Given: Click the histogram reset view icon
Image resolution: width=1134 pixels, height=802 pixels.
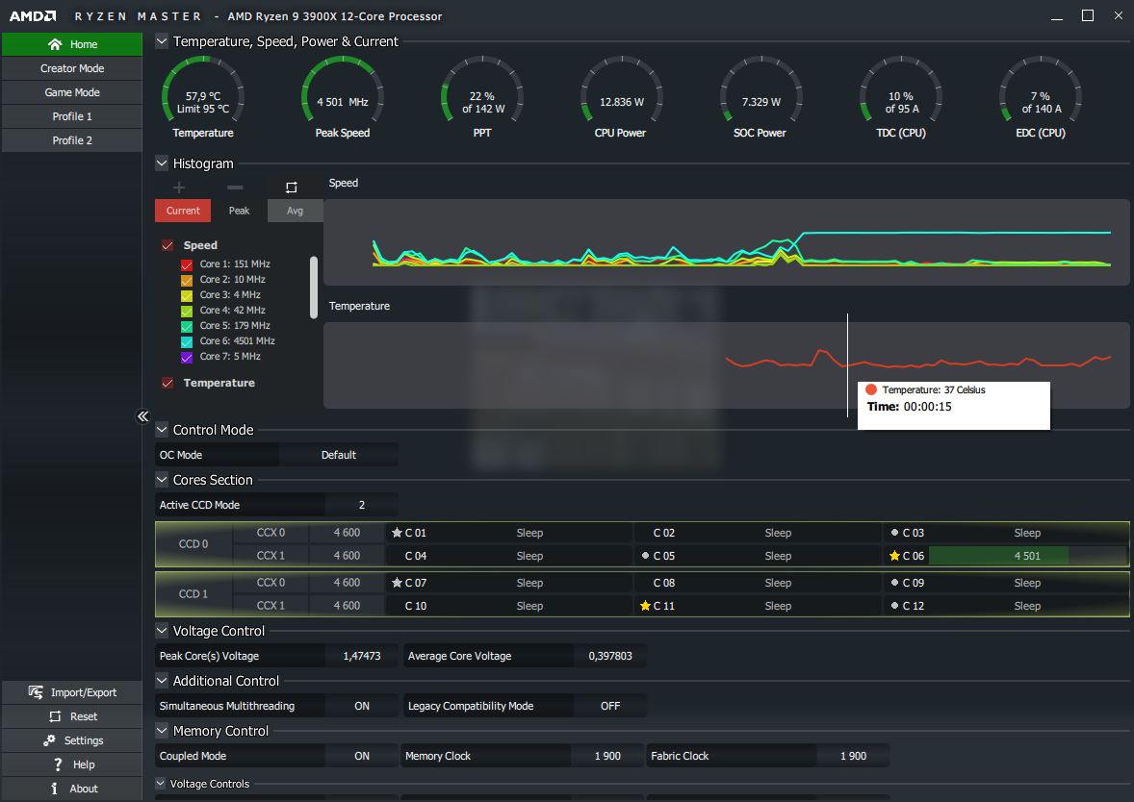Looking at the screenshot, I should (292, 188).
